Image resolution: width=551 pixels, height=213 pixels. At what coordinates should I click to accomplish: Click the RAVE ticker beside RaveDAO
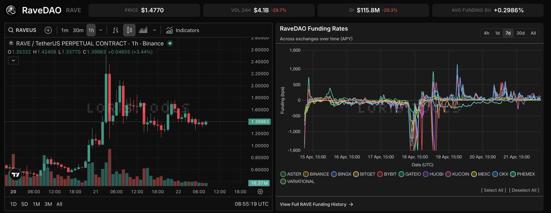[73, 10]
